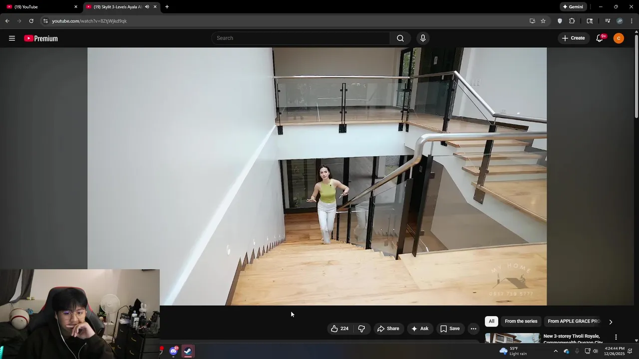Screen dimensions: 639x359
Task: Open volume speaker tray icon
Action: pyautogui.click(x=595, y=351)
